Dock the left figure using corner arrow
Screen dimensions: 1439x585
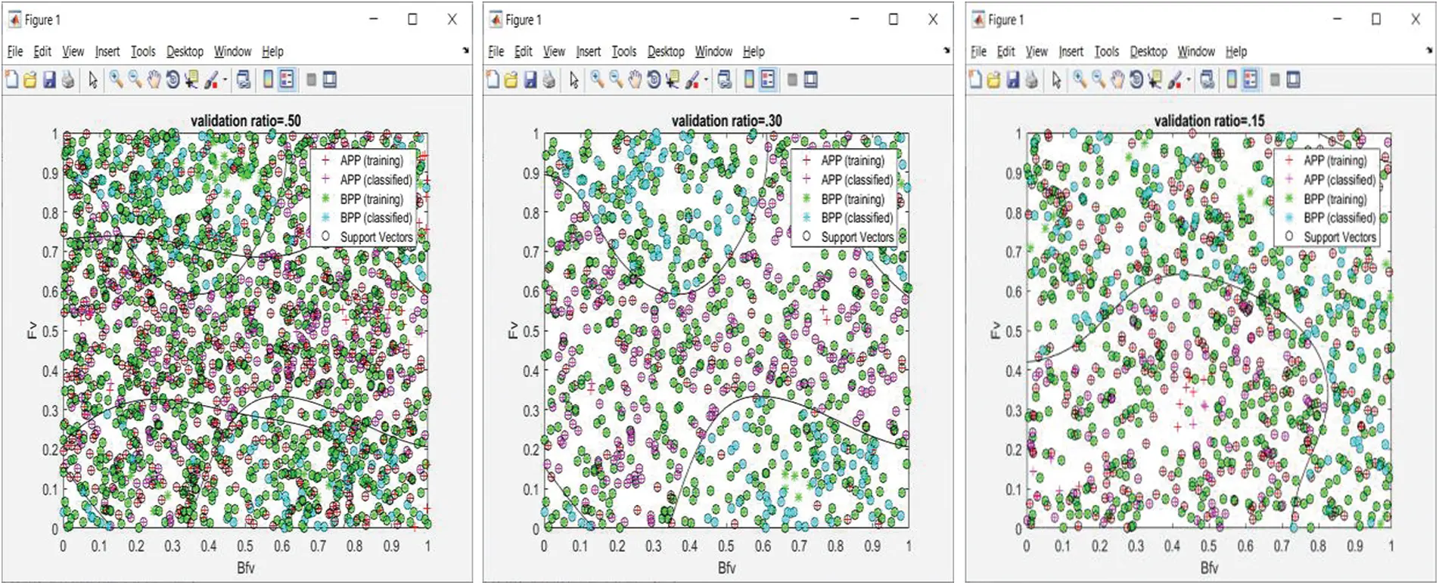(x=466, y=51)
